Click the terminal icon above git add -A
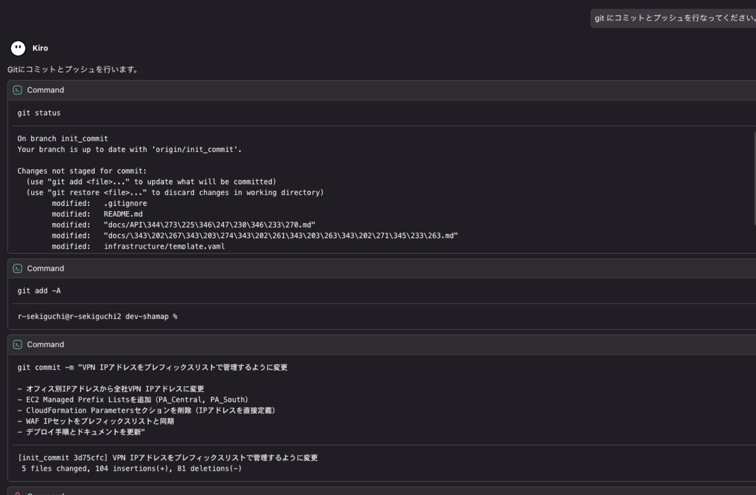 [x=17, y=268]
